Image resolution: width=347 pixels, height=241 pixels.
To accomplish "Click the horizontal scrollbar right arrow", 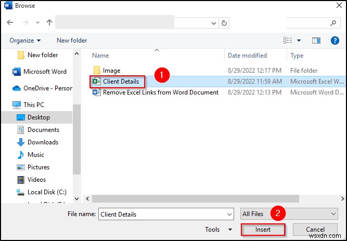I will click(x=343, y=198).
